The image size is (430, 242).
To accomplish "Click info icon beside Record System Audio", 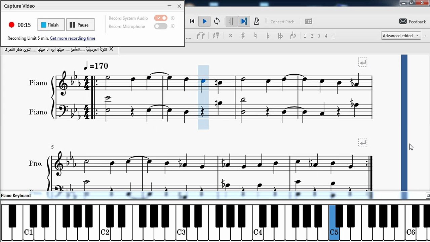I will [173, 18].
